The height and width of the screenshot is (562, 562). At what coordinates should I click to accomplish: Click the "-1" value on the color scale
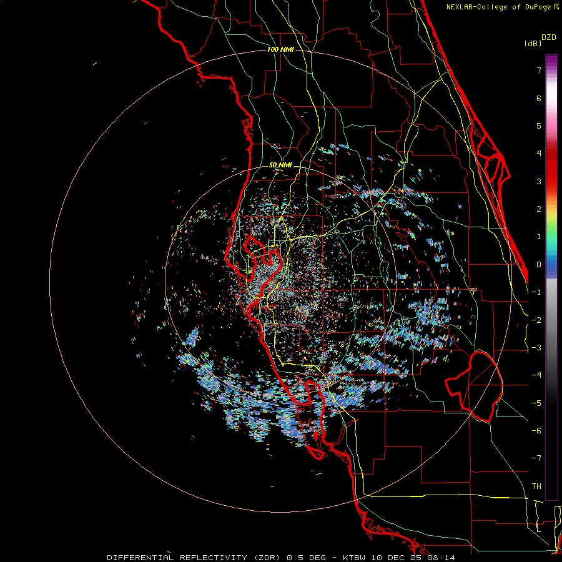[x=536, y=292]
